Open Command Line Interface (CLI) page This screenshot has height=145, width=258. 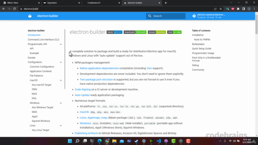(44, 39)
